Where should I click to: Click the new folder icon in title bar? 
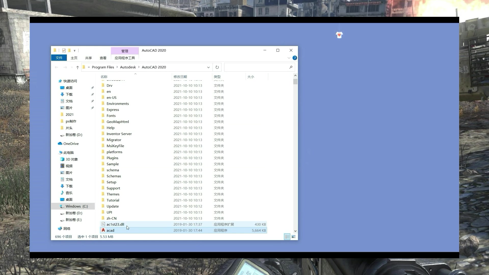pyautogui.click(x=69, y=50)
